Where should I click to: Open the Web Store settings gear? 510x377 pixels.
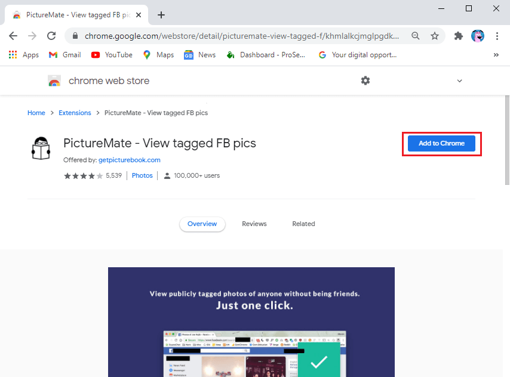(365, 80)
